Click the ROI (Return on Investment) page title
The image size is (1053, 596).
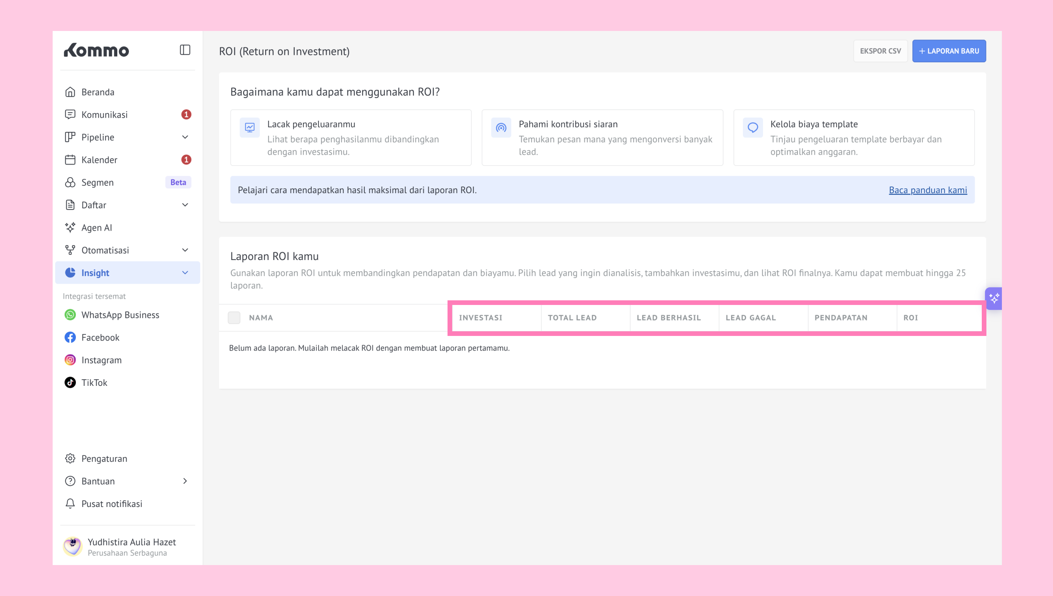(x=284, y=51)
